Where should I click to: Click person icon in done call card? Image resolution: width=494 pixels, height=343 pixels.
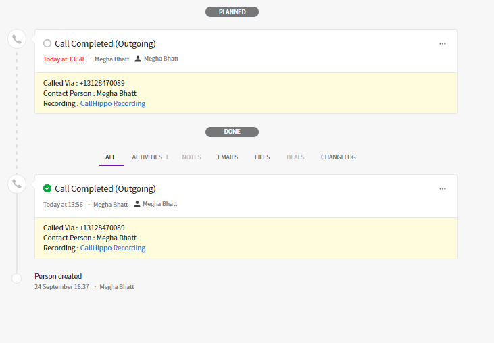tap(137, 204)
